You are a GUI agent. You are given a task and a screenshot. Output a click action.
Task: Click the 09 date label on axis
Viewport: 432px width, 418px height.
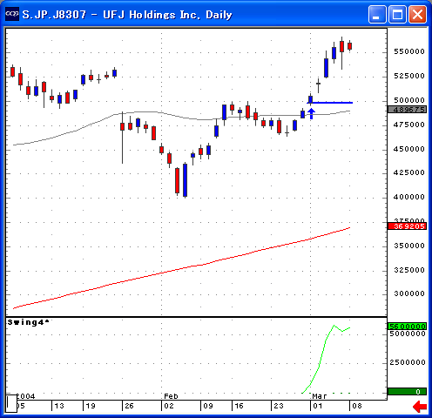click(208, 406)
